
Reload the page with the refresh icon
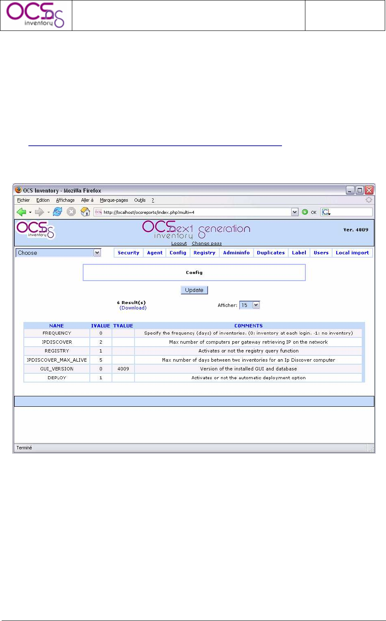(58, 212)
